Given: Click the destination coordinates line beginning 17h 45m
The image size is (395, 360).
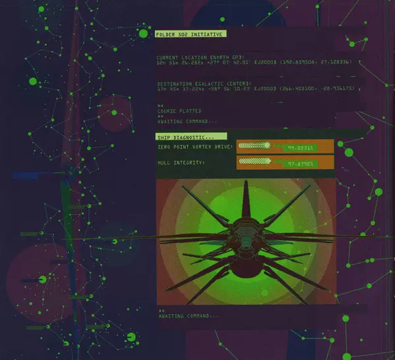Looking at the screenshot, I should pos(256,88).
